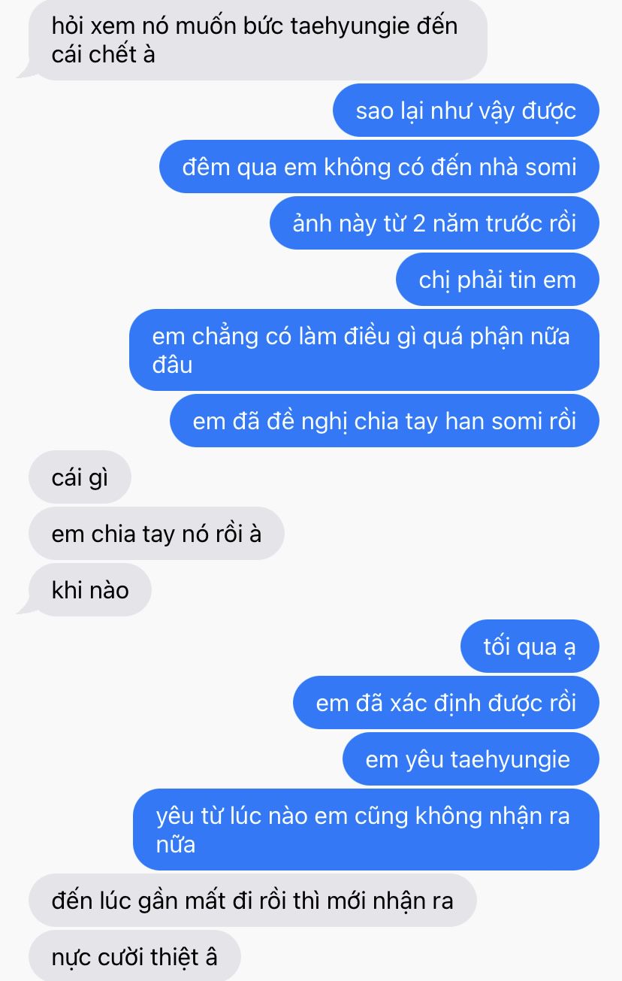
Task: Select received message 'em chia tay nó rồi à'
Action: 156,534
